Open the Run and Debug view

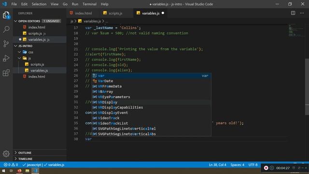point(6,58)
